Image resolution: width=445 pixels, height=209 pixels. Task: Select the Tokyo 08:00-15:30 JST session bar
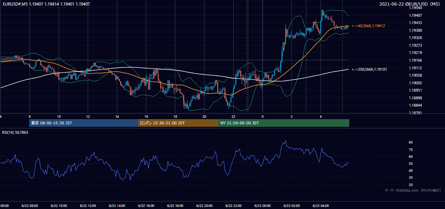click(84, 123)
